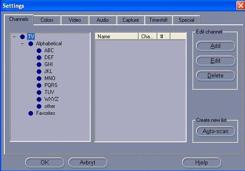Collapse the Alphabetical tree node
The width and height of the screenshot is (245, 171).
point(23,44)
